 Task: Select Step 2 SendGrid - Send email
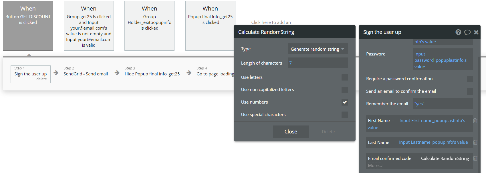(x=86, y=74)
